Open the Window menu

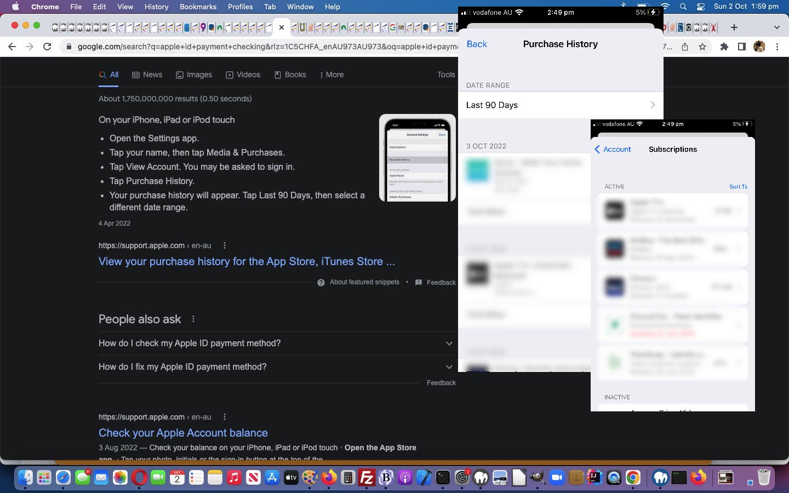pyautogui.click(x=300, y=7)
